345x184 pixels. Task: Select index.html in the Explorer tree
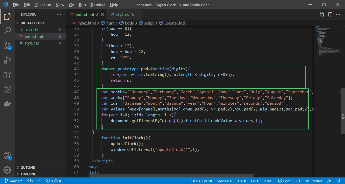click(x=40, y=36)
